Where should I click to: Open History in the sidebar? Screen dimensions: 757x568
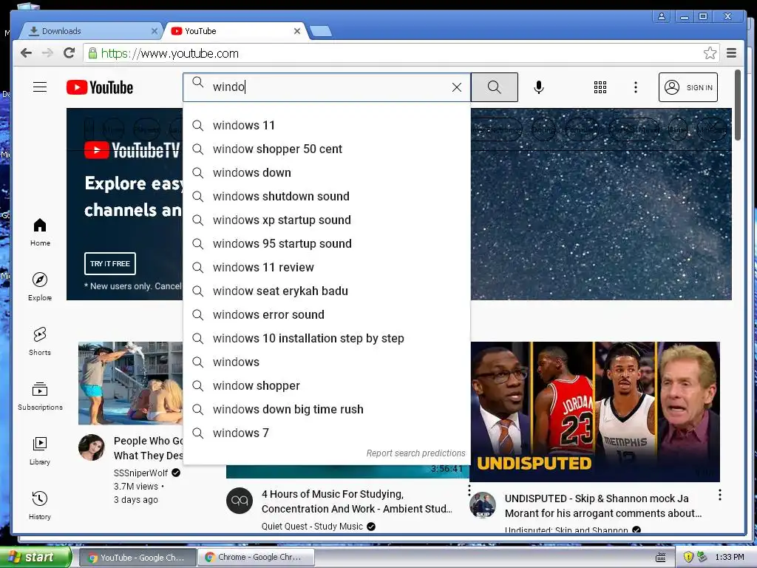40,506
